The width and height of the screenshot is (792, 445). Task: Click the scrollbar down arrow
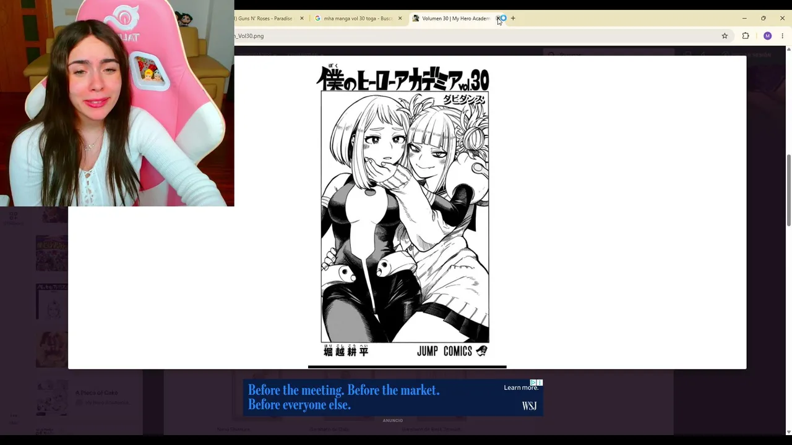[788, 431]
